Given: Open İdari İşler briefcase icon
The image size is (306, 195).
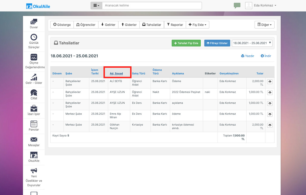Looking at the screenshot, I should point(34,108).
